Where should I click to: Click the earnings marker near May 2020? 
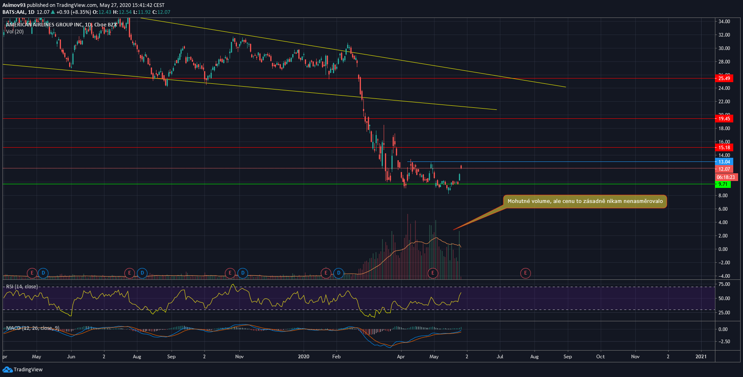point(433,273)
